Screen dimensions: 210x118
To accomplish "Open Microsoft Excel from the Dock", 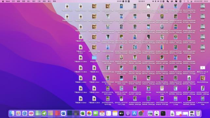I will pos(83,113).
